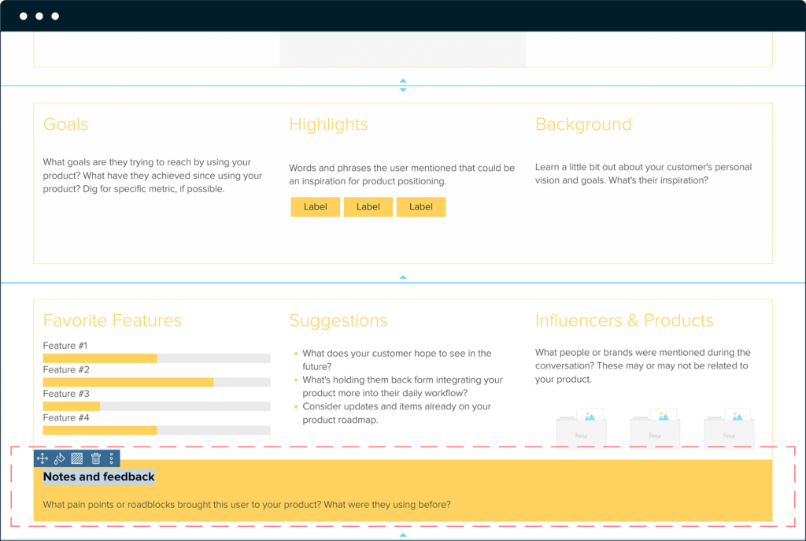Delete the block using the trash icon
806x541 pixels.
click(x=95, y=458)
